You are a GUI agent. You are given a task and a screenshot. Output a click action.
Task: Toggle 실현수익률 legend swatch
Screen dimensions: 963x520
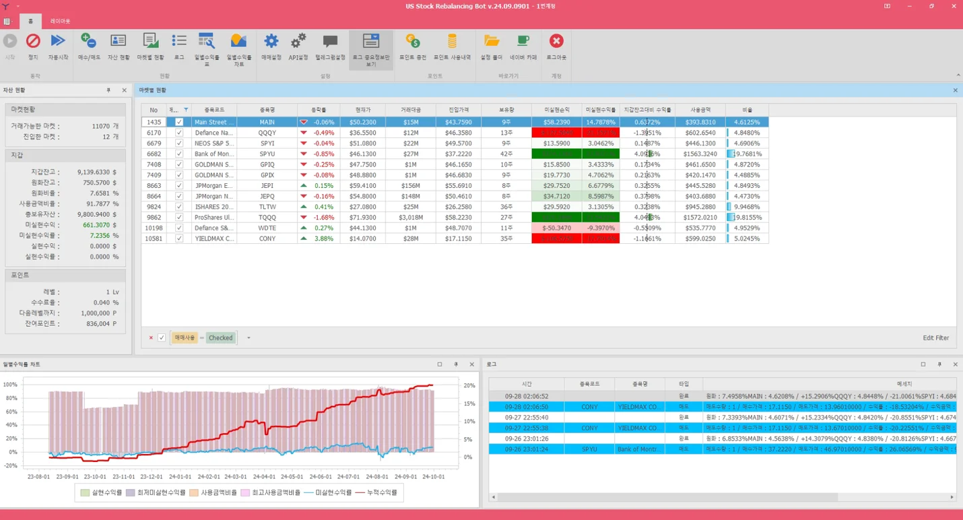click(x=84, y=492)
